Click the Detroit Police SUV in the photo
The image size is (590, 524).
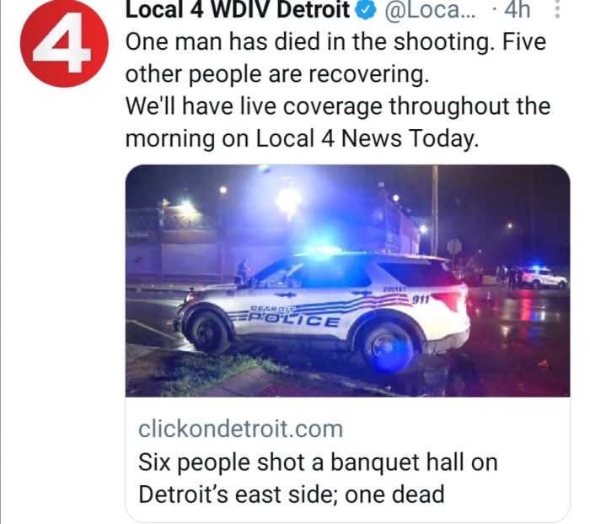[322, 308]
